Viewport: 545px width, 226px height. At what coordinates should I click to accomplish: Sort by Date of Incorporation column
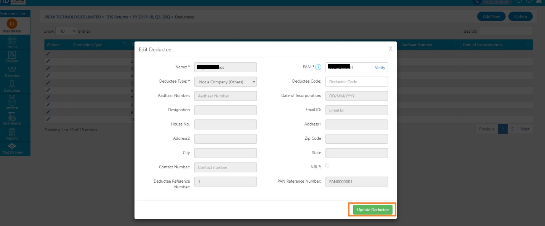(x=496, y=45)
